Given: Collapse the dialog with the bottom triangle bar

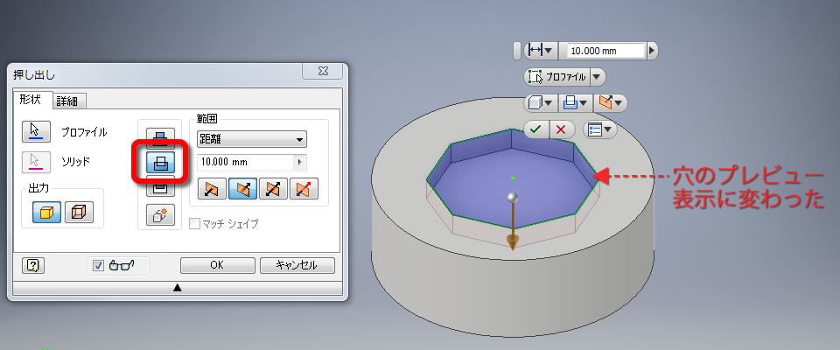Looking at the screenshot, I should pyautogui.click(x=178, y=289).
